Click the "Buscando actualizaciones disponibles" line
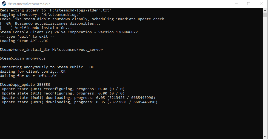The height and width of the screenshot is (139, 268). [x=50, y=23]
